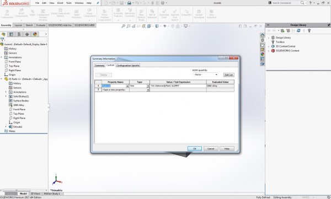Expand the Design Library tree node

coord(269,38)
